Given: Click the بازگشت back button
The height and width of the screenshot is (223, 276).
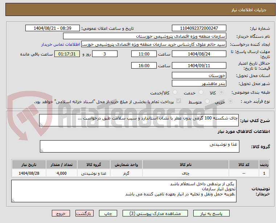Looking at the screenshot, I should pos(84,213).
